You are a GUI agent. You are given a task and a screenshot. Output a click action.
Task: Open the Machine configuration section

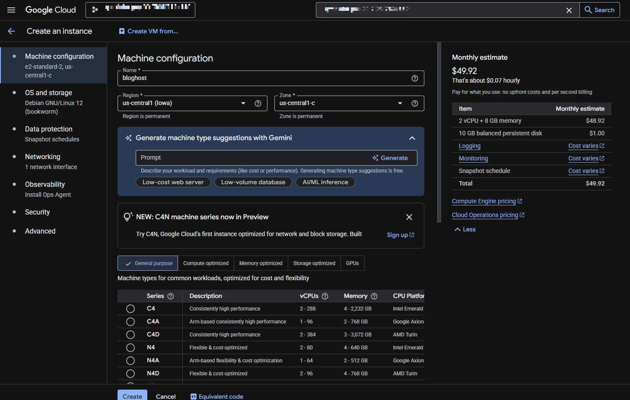click(54, 65)
